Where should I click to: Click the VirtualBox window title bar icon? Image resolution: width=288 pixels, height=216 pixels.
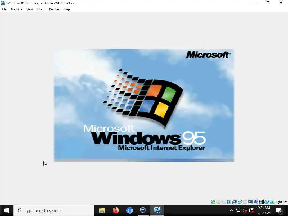click(3, 3)
